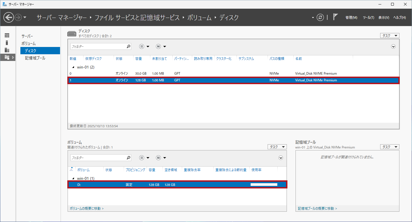Click the refresh icon in header
412x222 pixels.
tap(320, 17)
